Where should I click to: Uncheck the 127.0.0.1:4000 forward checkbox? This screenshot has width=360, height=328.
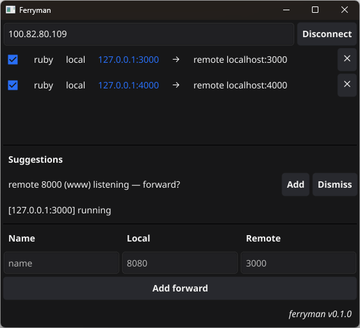coord(13,85)
